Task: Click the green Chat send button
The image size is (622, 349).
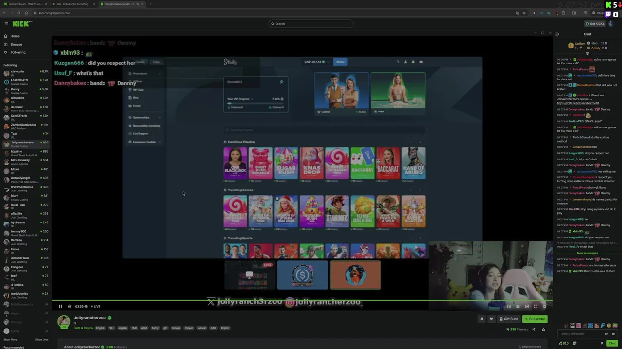Action: tap(612, 343)
